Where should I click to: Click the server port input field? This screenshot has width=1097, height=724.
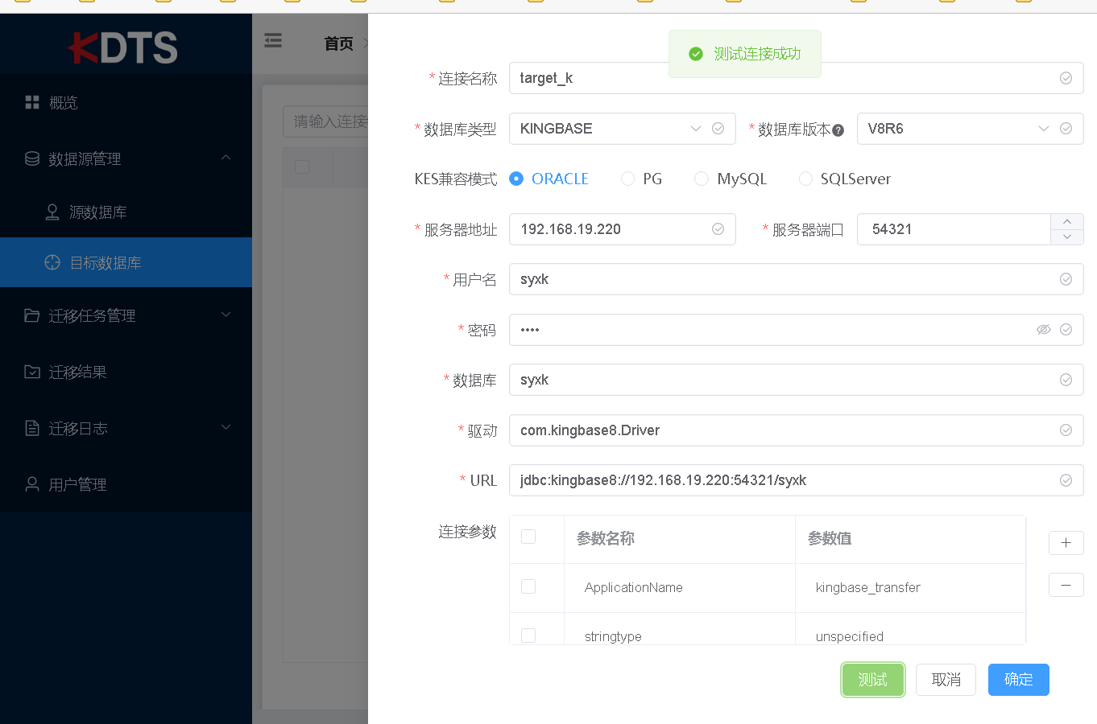[x=954, y=229]
